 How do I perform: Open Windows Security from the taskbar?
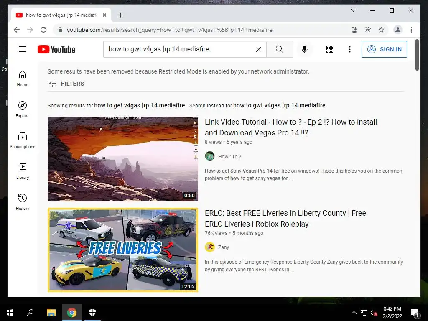coord(92,313)
